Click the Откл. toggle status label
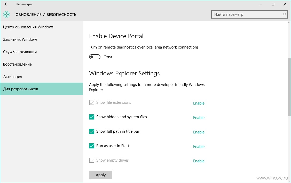 108,57
